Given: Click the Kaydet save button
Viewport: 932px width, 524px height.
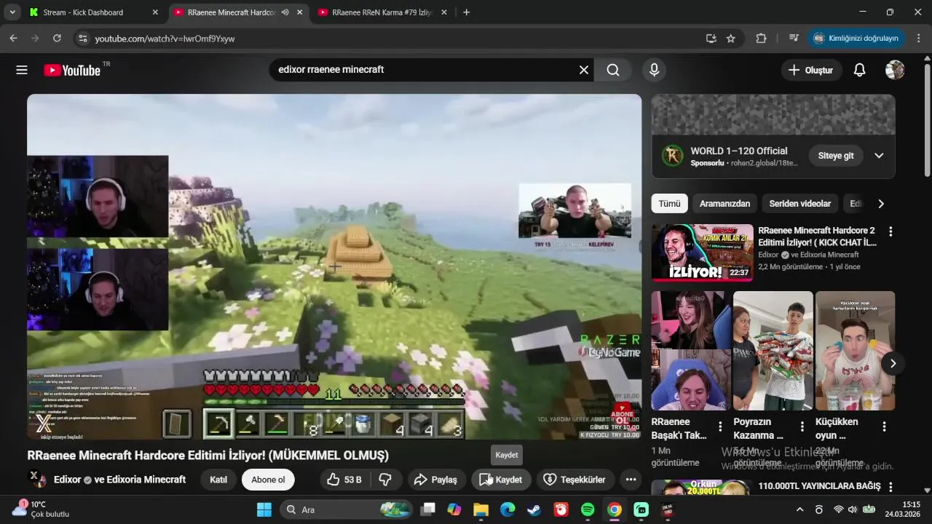Looking at the screenshot, I should [x=501, y=480].
